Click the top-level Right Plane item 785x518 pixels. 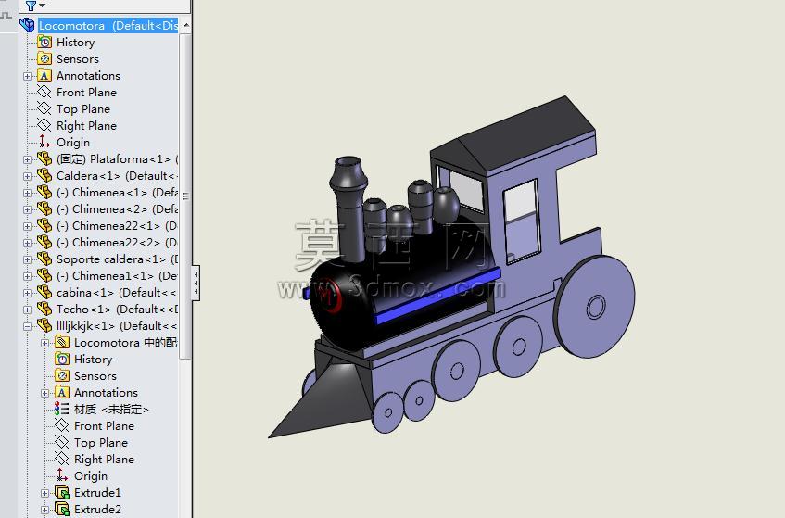(x=86, y=126)
